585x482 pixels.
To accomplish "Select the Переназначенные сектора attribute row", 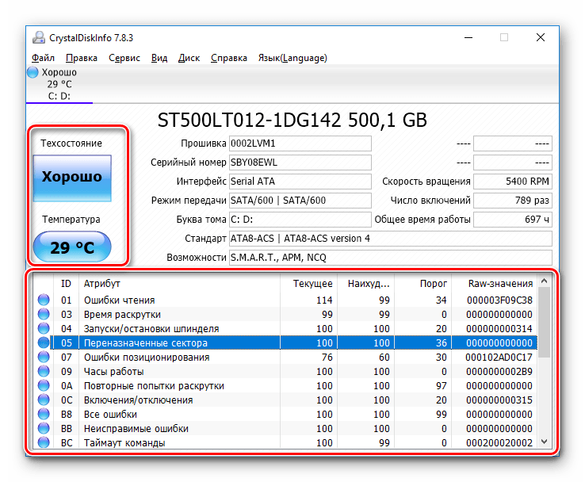I will point(285,342).
